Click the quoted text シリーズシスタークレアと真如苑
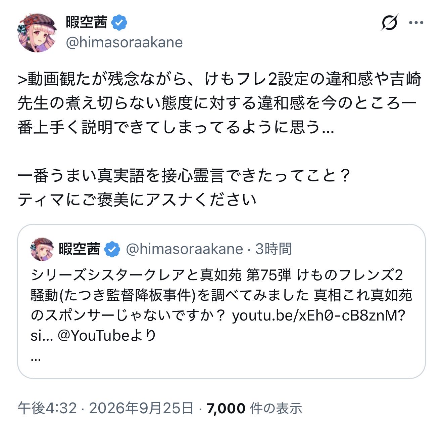Viewport: 443px width, 424px height. (x=136, y=275)
